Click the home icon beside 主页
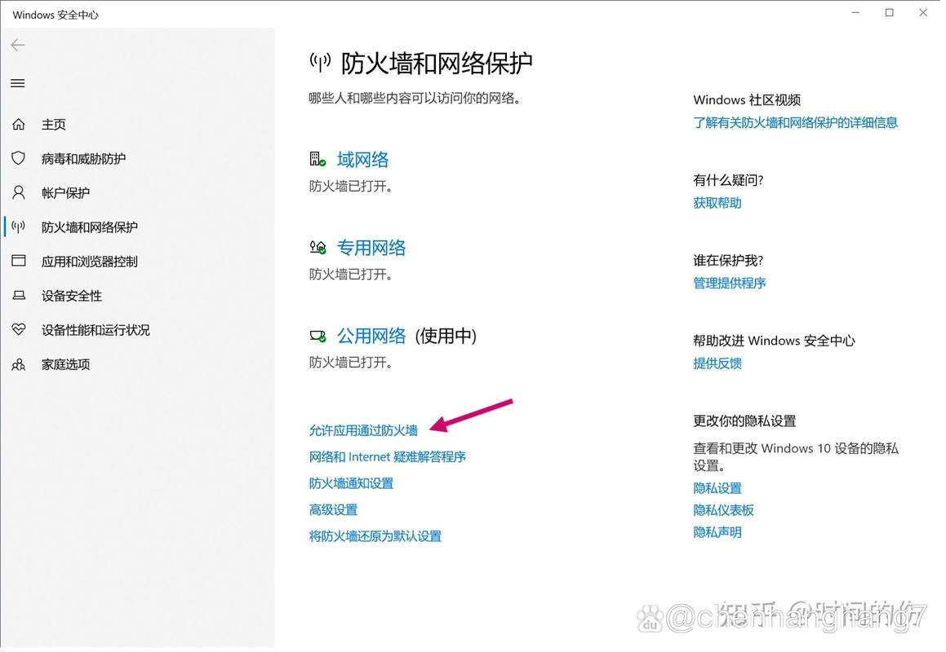The image size is (946, 652). (x=19, y=124)
